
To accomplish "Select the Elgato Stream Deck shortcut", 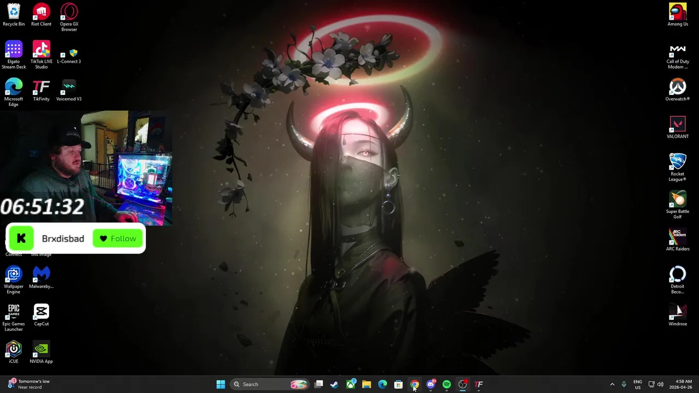I will pos(14,55).
